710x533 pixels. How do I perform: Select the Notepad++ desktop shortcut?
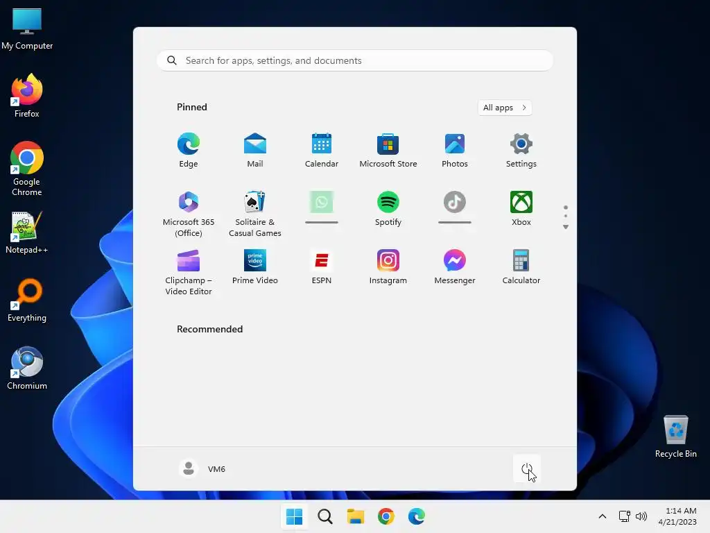coord(27,232)
